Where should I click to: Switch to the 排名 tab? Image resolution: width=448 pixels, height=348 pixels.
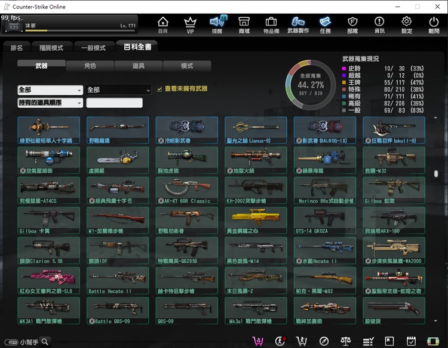click(x=17, y=48)
